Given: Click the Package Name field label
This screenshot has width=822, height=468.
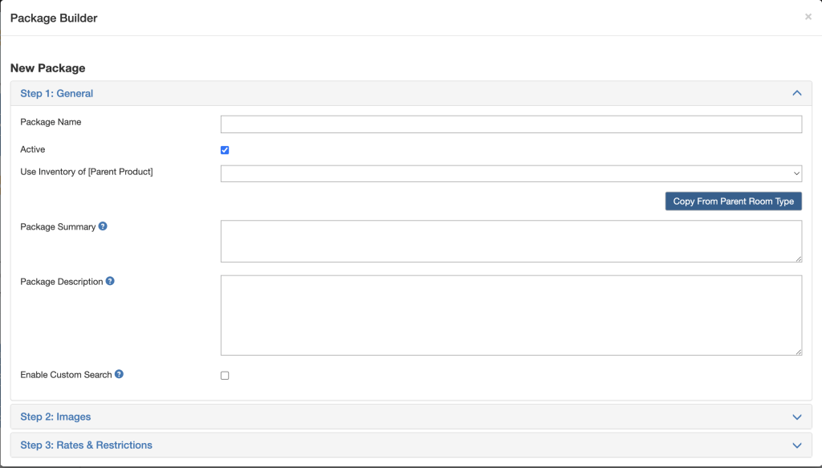Looking at the screenshot, I should pyautogui.click(x=51, y=122).
